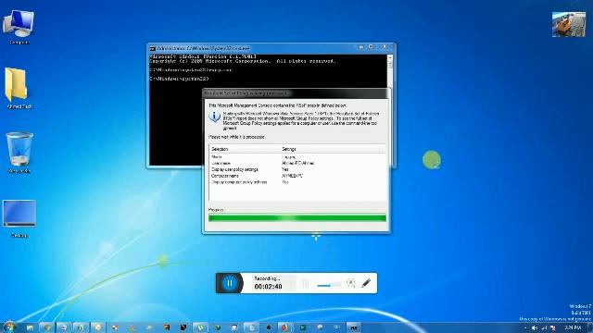Select the User name row
Viewport: 593px width, 333px height.
[296, 163]
